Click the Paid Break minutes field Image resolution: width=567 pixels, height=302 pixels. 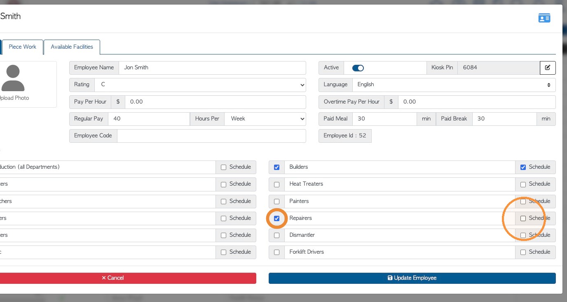[505, 119]
